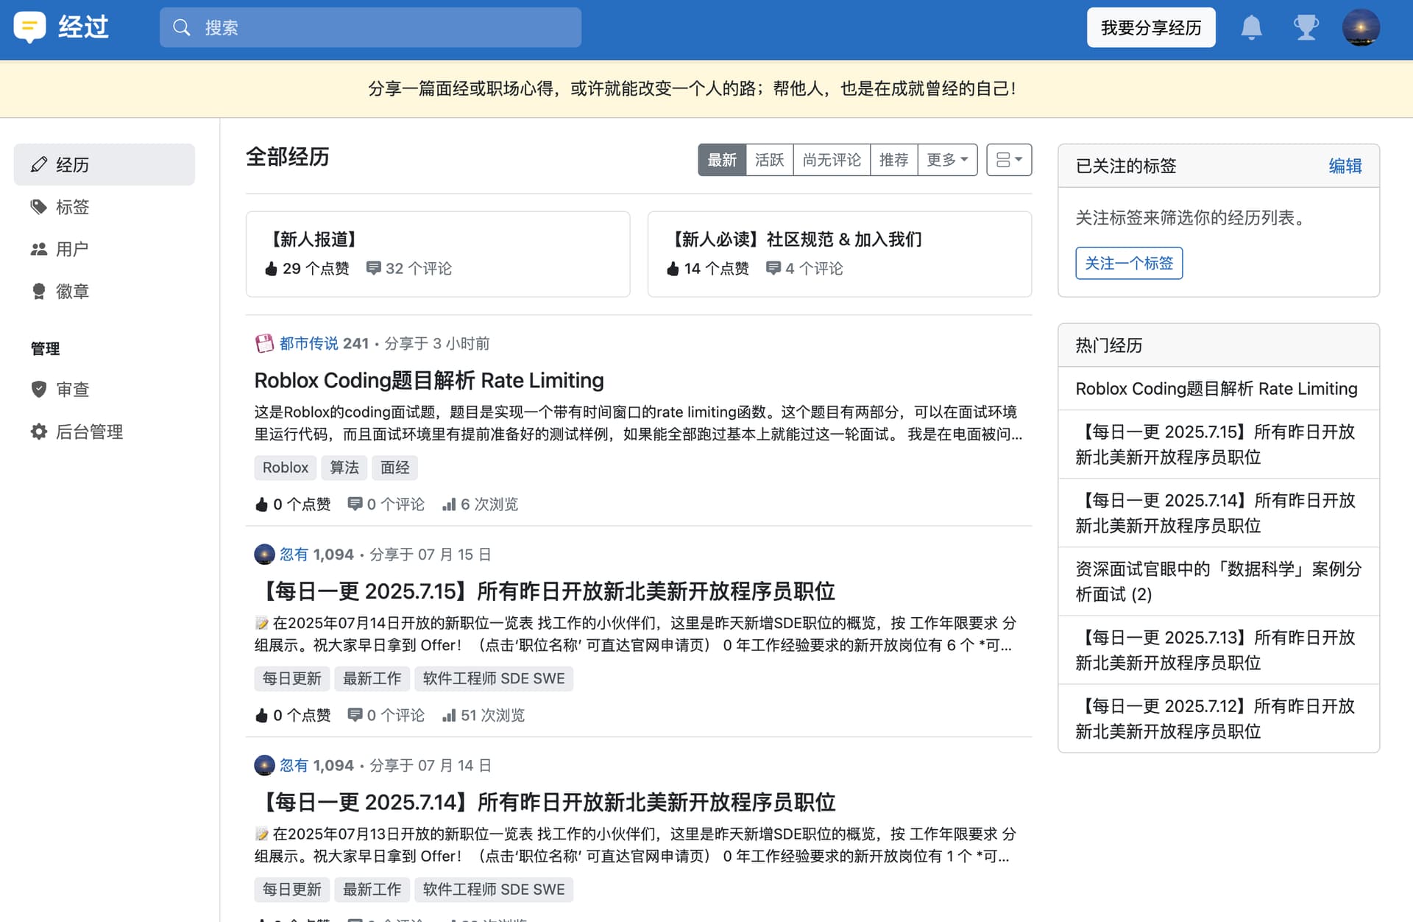Click the 经过 site logo icon
Viewport: 1413px width, 922px height.
point(29,27)
